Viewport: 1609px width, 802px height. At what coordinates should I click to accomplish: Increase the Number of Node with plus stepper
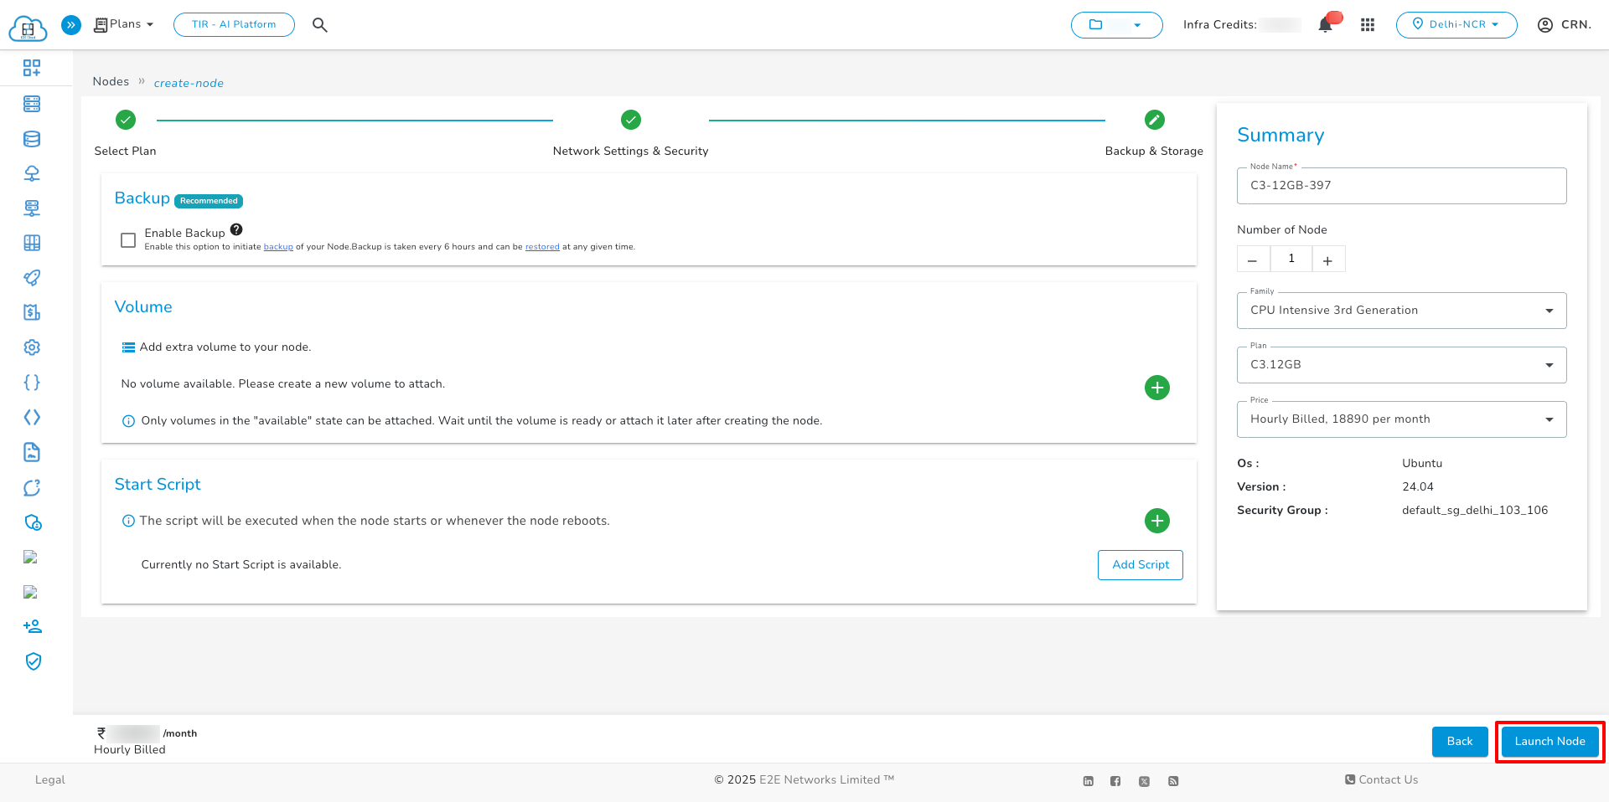(x=1327, y=259)
